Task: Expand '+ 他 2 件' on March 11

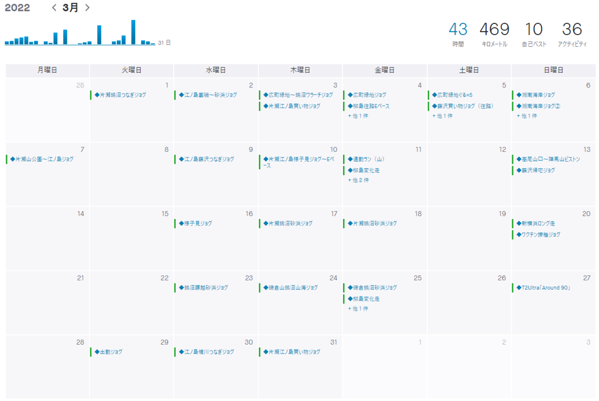Action: coord(358,180)
